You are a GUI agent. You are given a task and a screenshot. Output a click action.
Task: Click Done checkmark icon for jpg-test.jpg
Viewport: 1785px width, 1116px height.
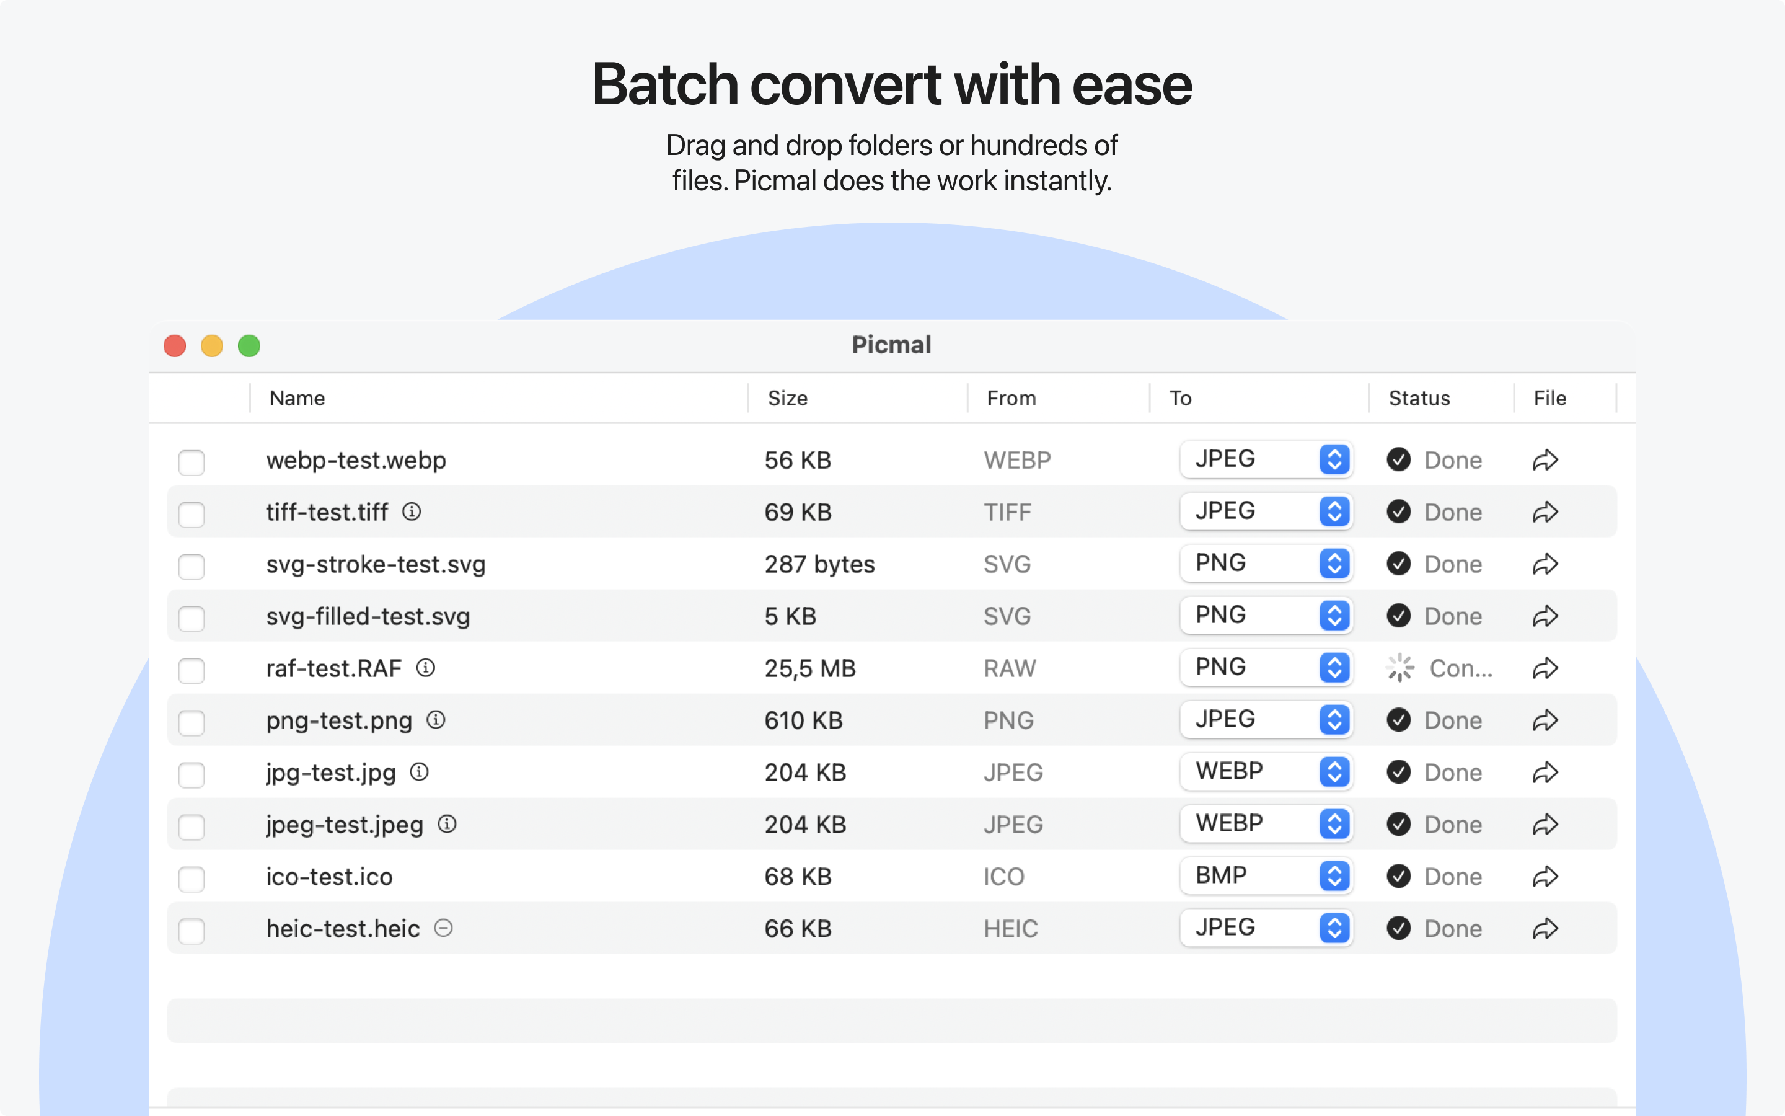pos(1398,772)
